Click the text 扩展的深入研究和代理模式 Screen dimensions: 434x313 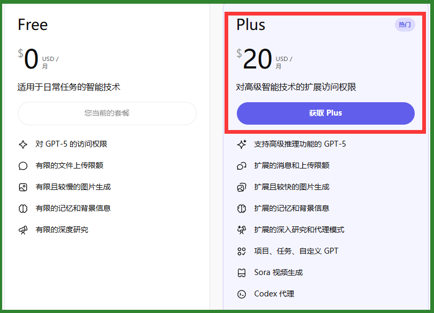click(x=299, y=230)
